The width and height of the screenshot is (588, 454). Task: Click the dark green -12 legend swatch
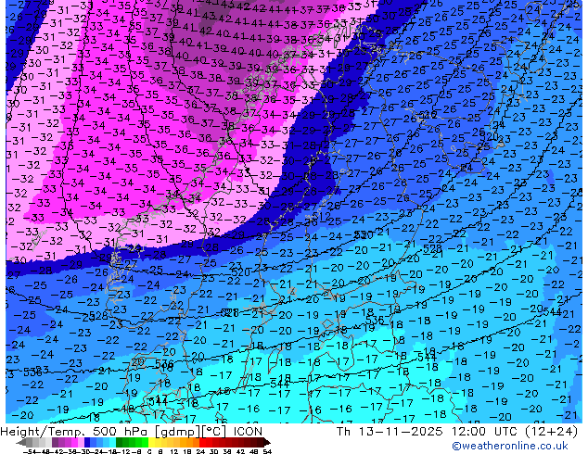(120, 443)
